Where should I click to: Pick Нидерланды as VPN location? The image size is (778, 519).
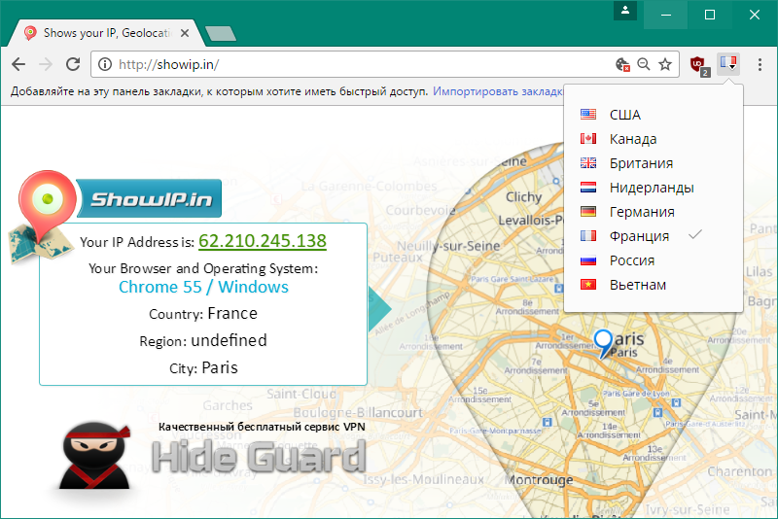click(653, 188)
